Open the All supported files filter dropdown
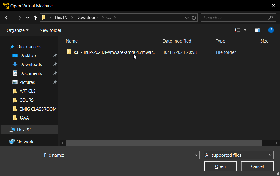 239,155
